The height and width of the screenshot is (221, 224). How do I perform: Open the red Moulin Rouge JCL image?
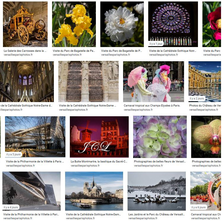click(x=99, y=137)
